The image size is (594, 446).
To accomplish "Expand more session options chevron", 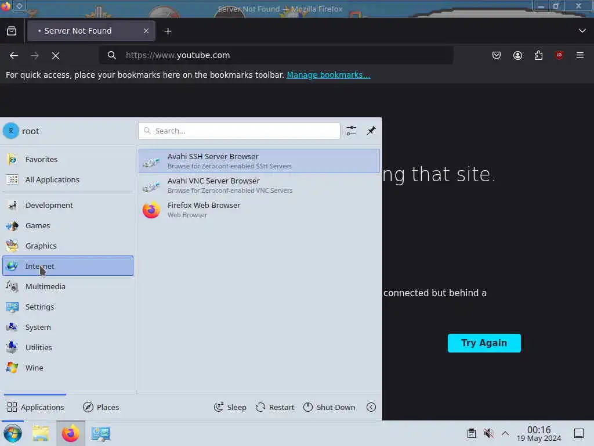I will [371, 407].
